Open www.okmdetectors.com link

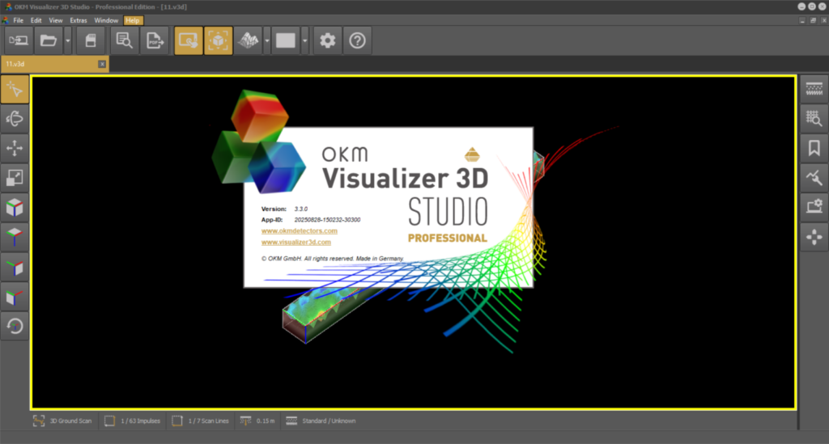coord(299,230)
